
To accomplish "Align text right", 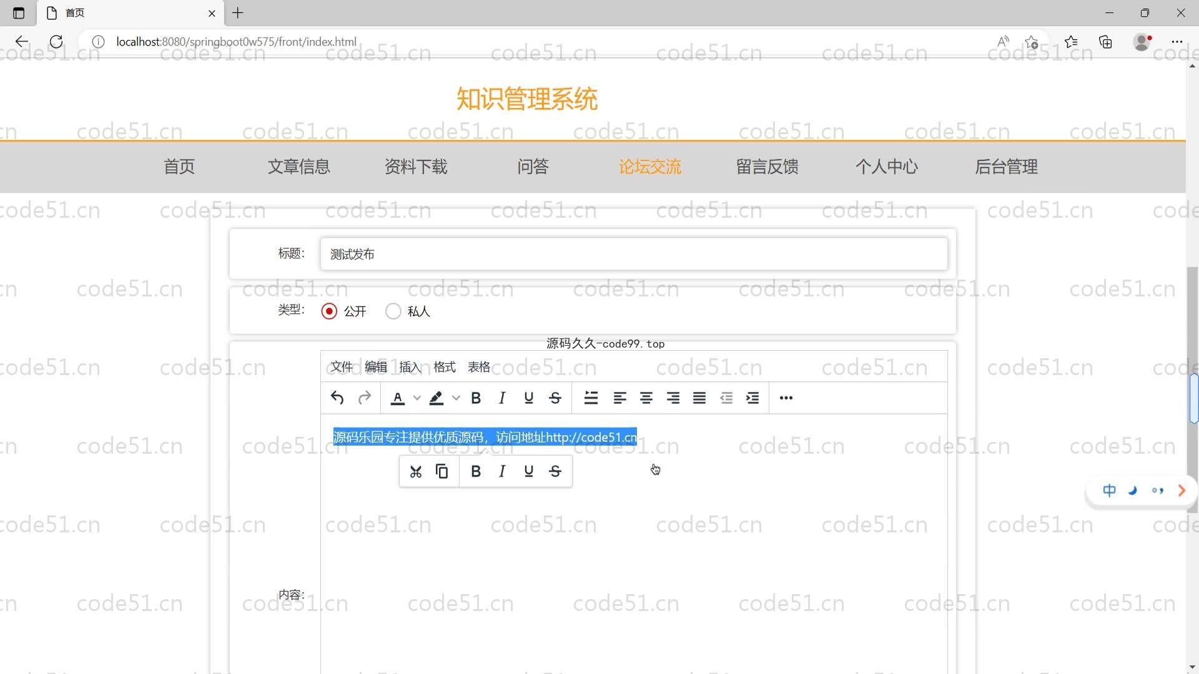I will point(673,398).
